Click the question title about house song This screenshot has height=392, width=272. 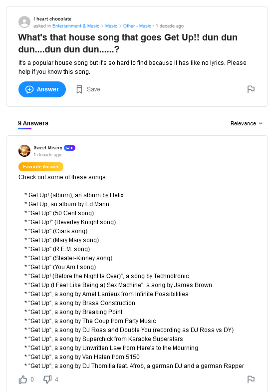coord(128,43)
